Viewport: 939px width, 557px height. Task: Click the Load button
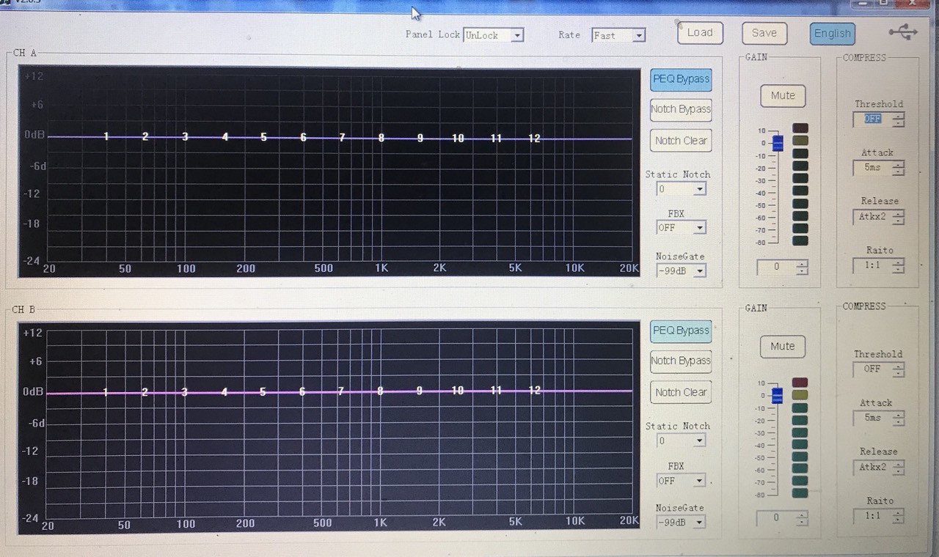point(699,33)
